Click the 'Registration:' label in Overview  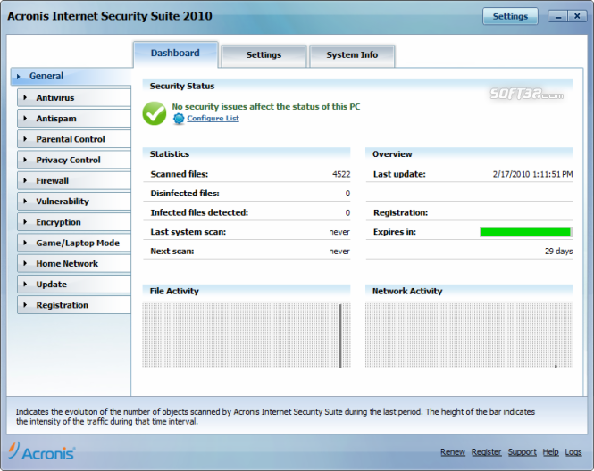coord(400,212)
